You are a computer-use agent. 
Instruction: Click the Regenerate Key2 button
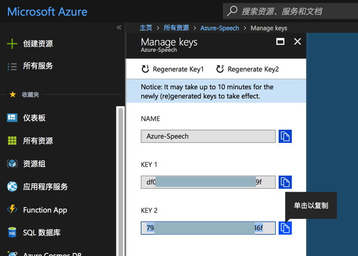(x=247, y=69)
